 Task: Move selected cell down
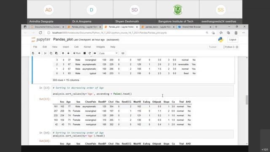[68, 53]
